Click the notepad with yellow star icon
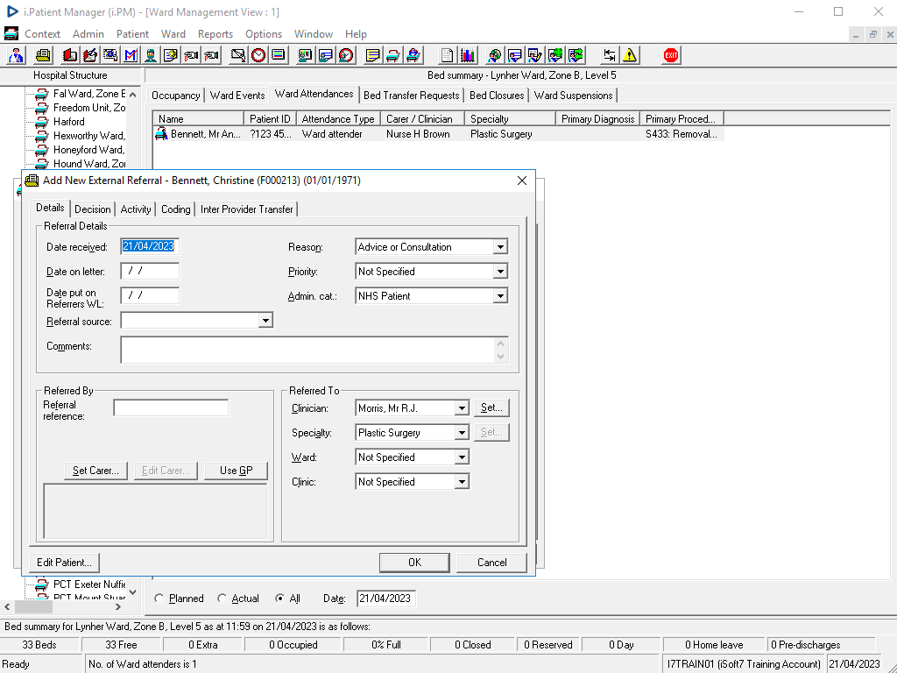Screen dimensions: 897x673 [x=171, y=55]
